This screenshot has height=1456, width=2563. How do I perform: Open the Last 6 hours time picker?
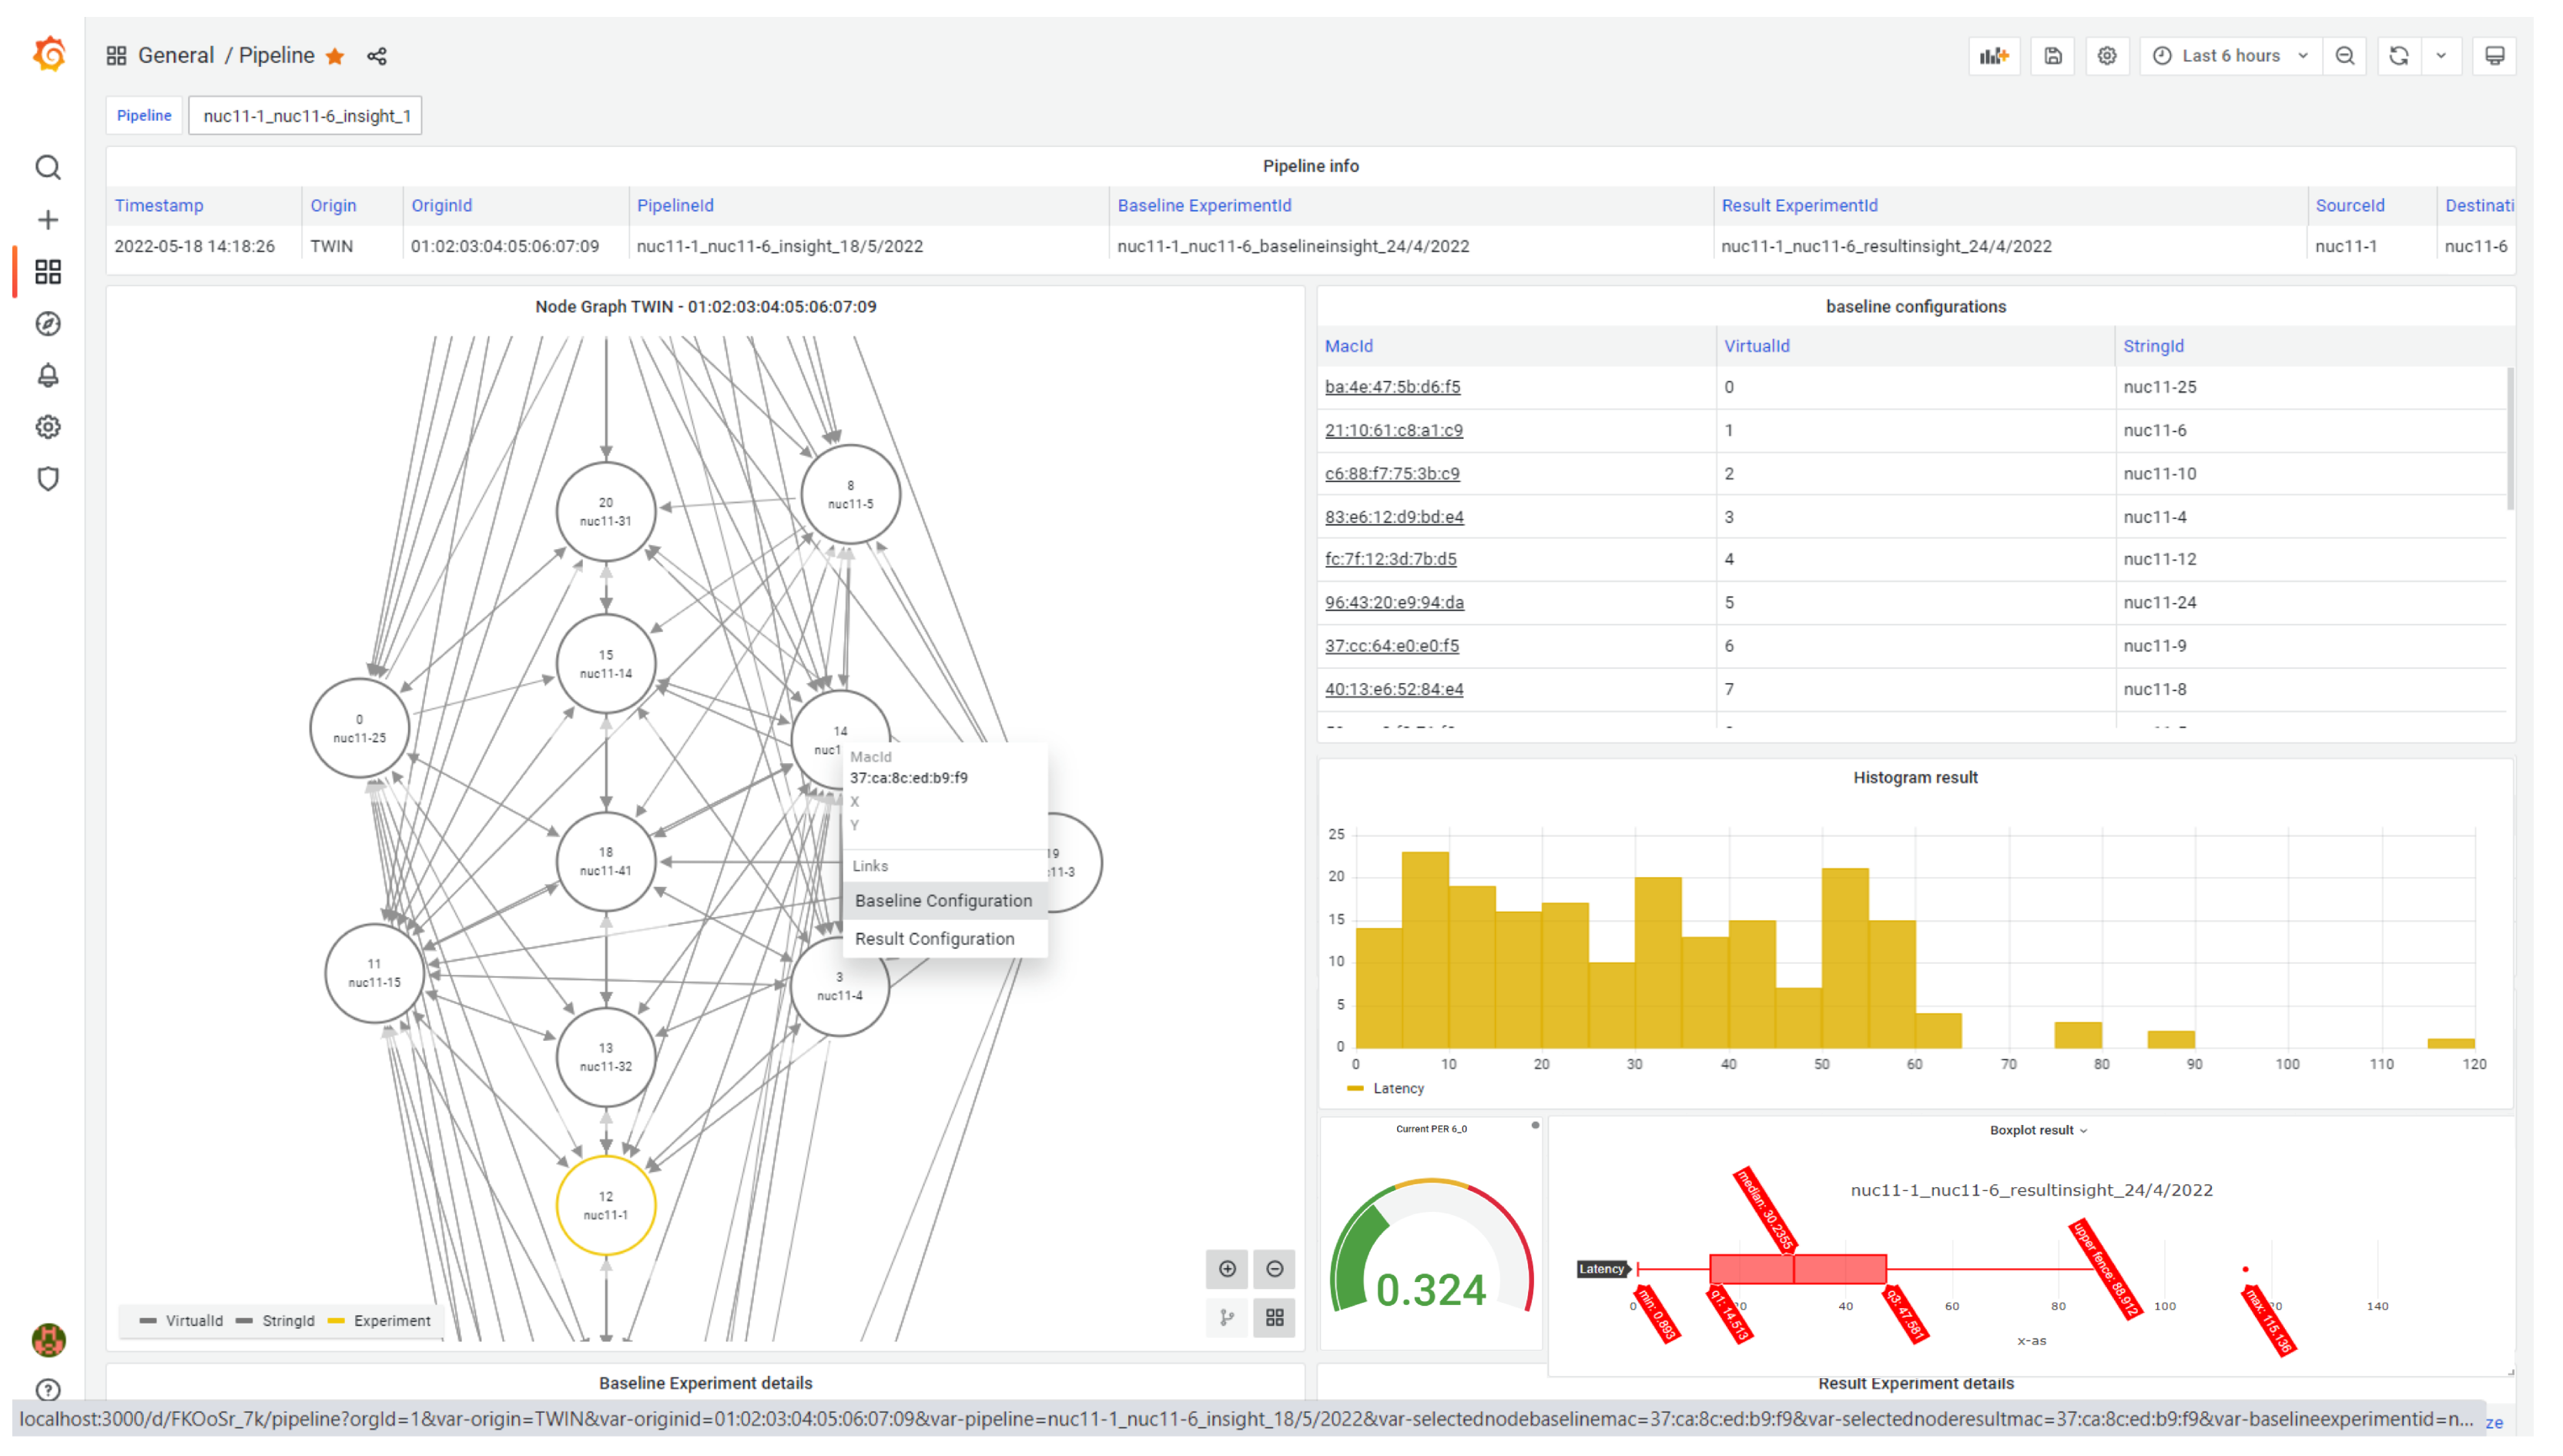[x=2230, y=56]
